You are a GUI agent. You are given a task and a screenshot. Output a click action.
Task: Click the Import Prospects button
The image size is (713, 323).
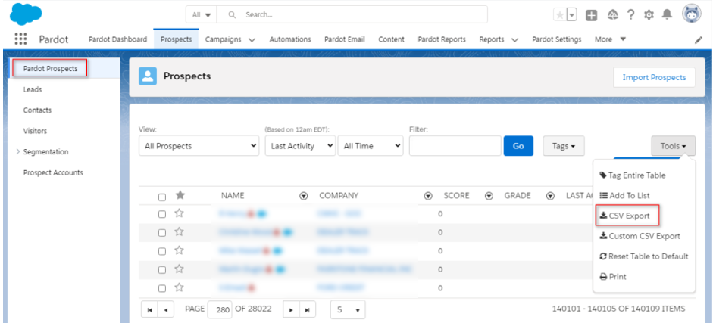pos(654,77)
